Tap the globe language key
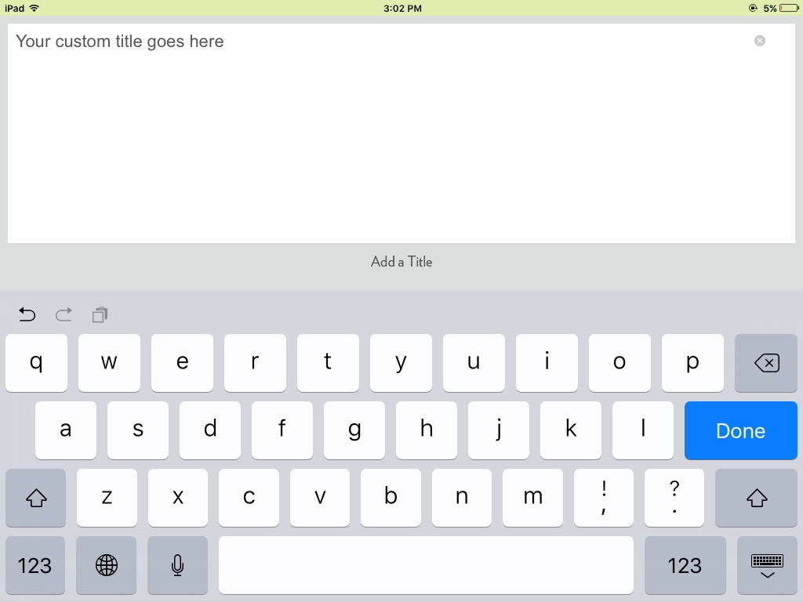 coord(107,565)
